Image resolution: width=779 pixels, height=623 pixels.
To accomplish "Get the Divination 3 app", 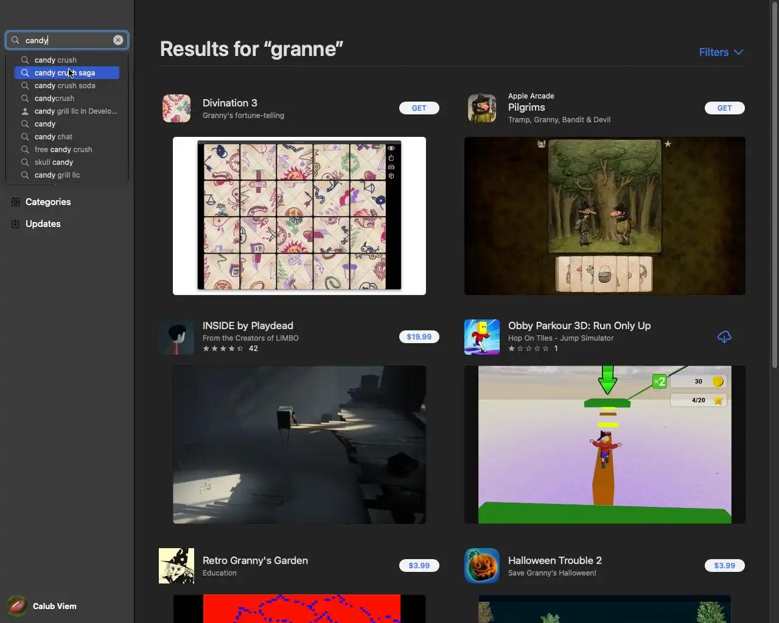I will (419, 108).
